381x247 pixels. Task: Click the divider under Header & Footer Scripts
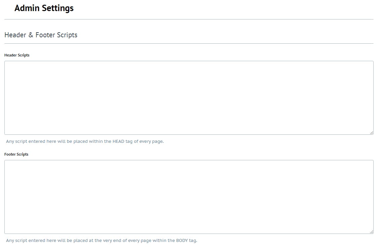tap(189, 43)
